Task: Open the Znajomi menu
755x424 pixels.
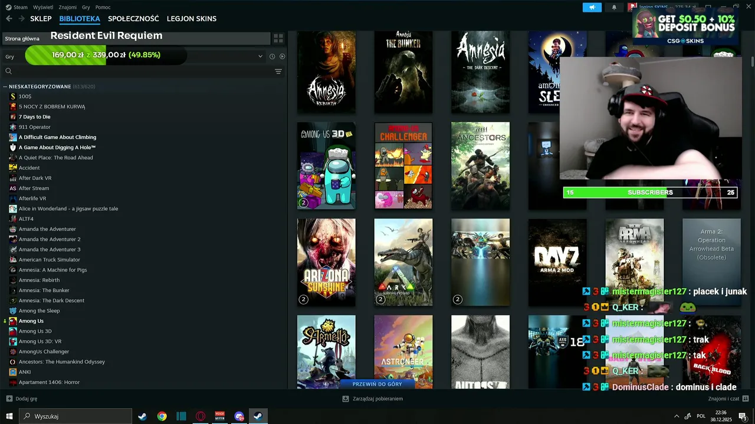Action: coord(68,7)
